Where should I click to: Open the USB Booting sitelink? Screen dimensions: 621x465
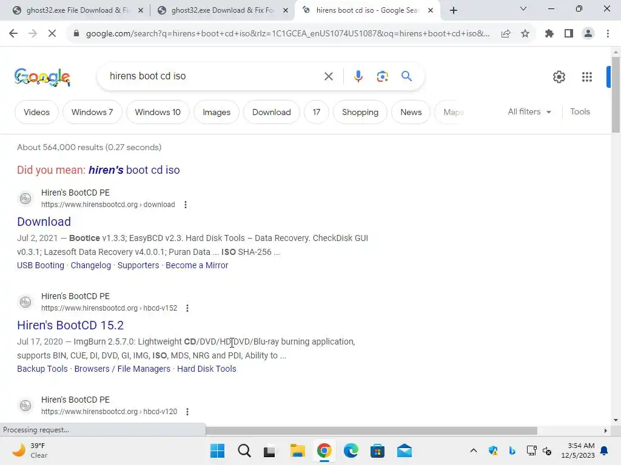point(41,265)
